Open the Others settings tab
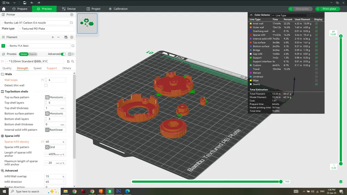The height and width of the screenshot is (195, 347). click(67, 68)
